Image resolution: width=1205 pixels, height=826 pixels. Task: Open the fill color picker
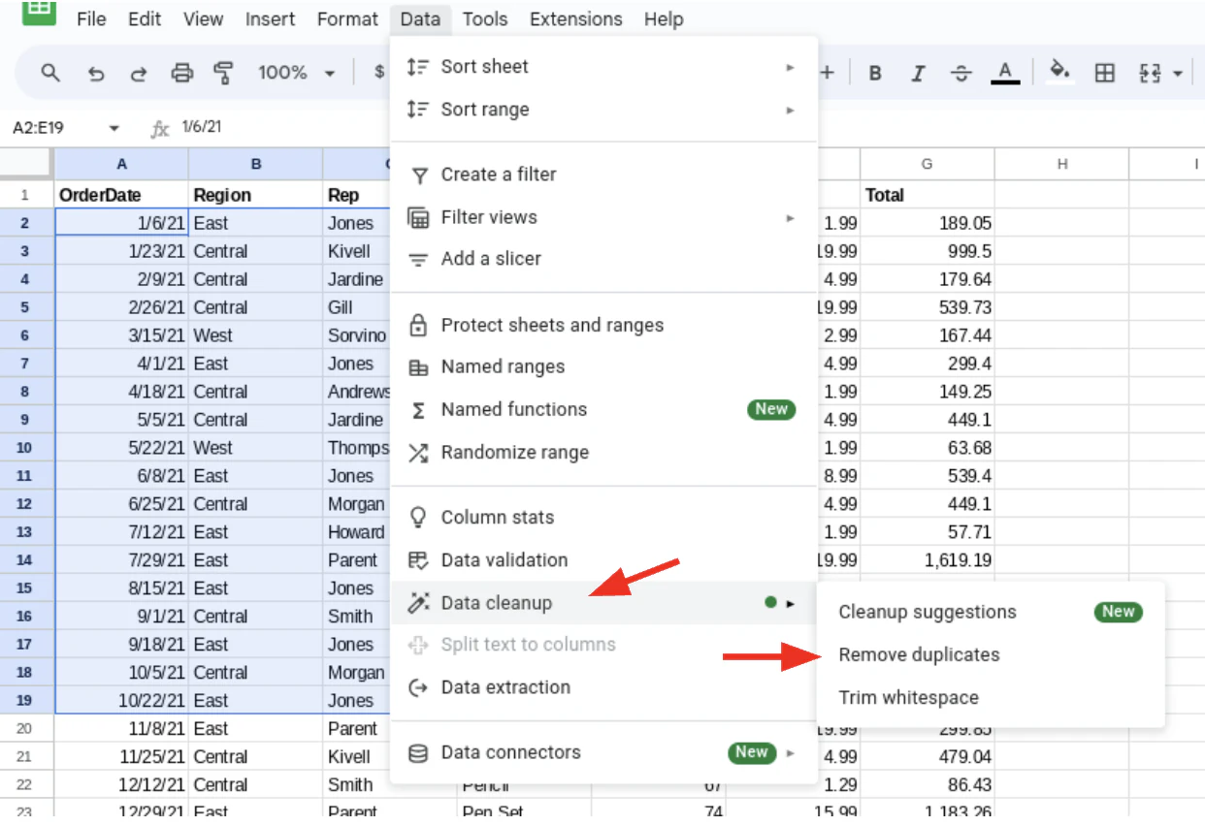coord(1060,73)
